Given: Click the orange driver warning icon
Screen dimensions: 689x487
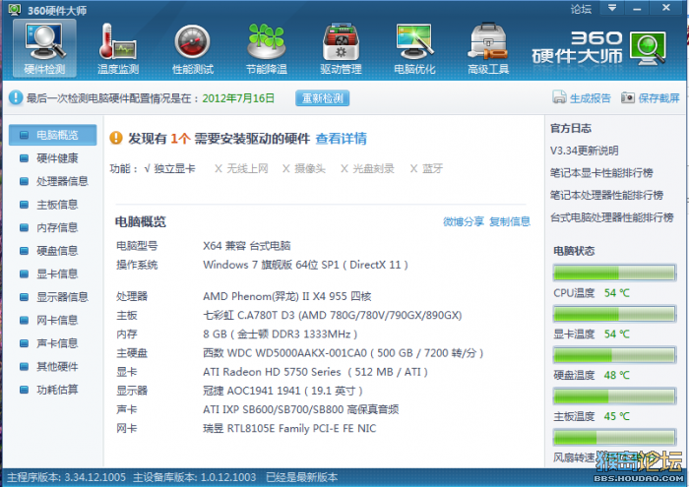Looking at the screenshot, I should 116,138.
